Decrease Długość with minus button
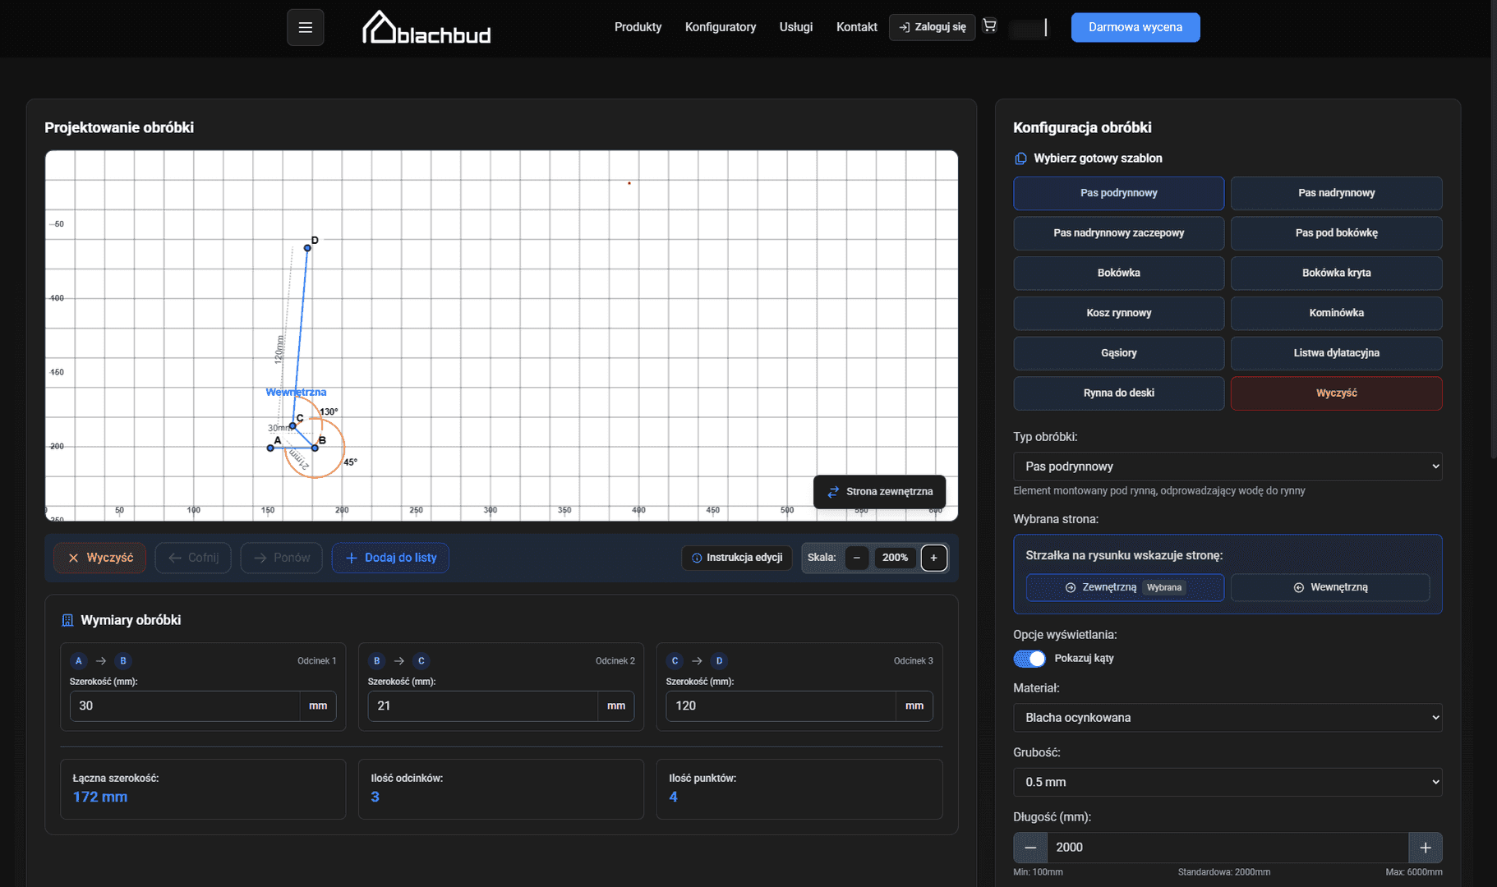The width and height of the screenshot is (1497, 887). click(1030, 848)
